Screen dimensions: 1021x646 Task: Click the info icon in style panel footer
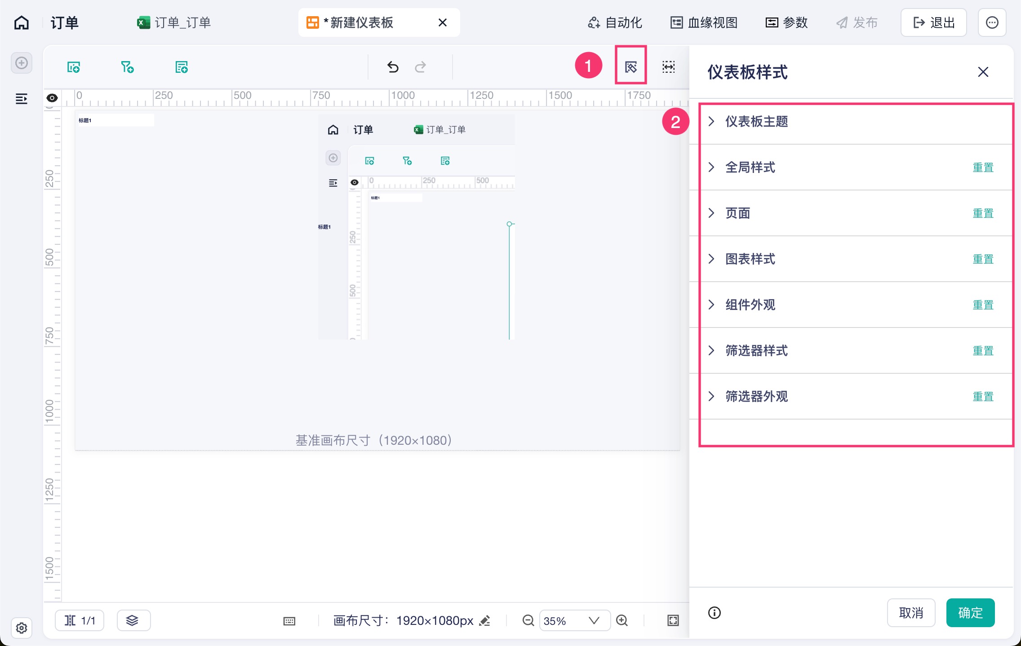coord(715,613)
